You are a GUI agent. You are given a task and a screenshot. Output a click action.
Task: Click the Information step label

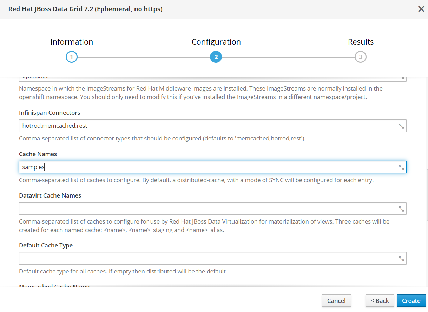point(72,42)
